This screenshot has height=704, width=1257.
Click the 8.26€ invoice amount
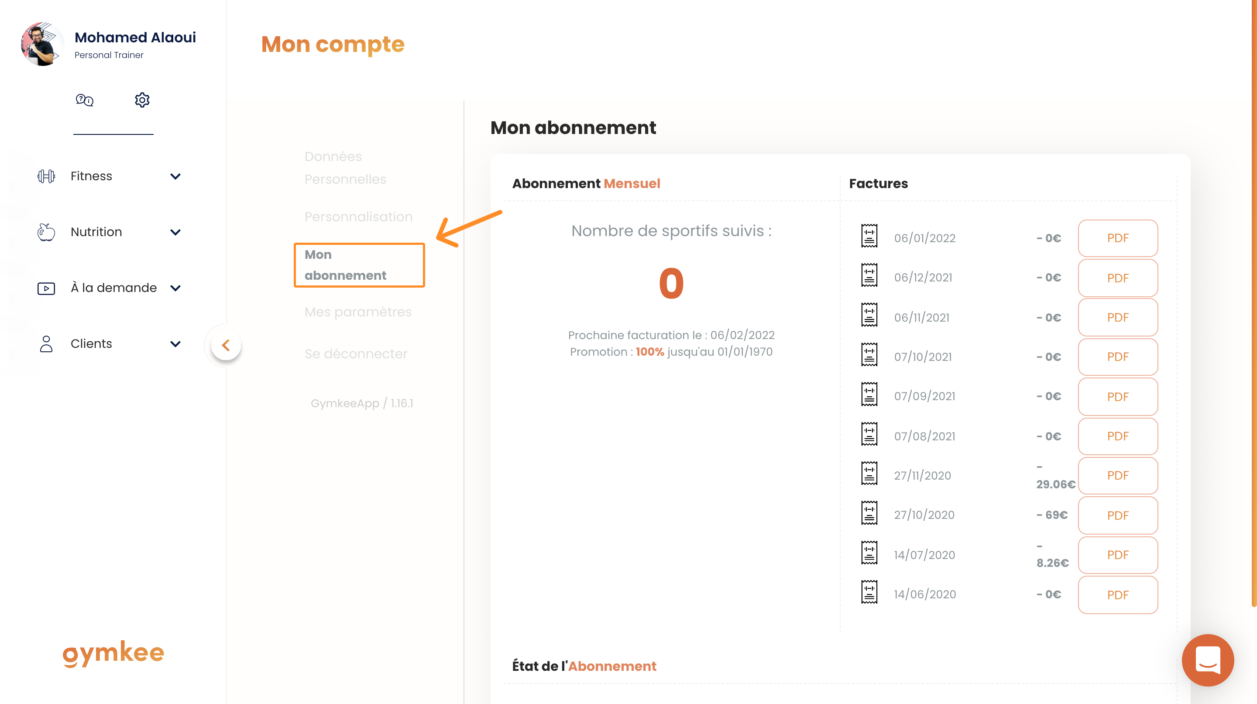[x=1053, y=563]
